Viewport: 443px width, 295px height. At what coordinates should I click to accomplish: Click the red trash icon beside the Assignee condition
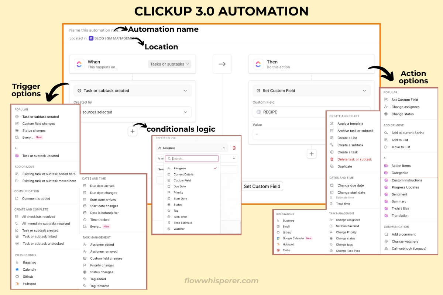[234, 148]
